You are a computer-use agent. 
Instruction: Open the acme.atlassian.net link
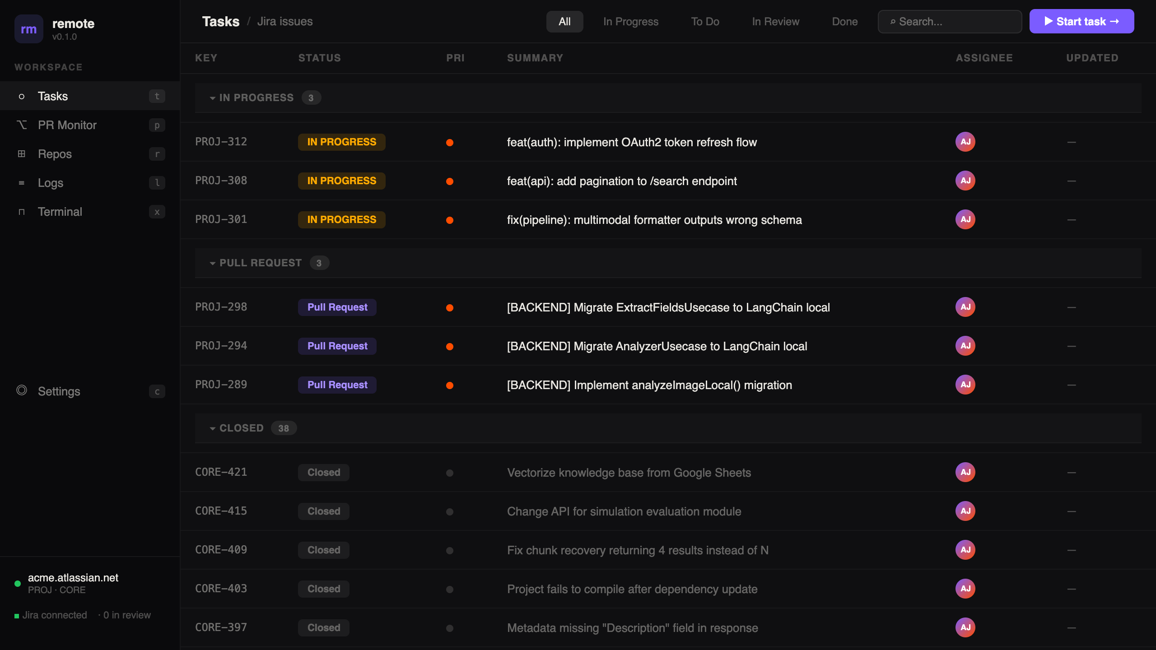(x=72, y=578)
